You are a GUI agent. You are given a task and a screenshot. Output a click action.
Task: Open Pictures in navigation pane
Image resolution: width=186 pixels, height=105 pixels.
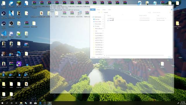click(97, 26)
